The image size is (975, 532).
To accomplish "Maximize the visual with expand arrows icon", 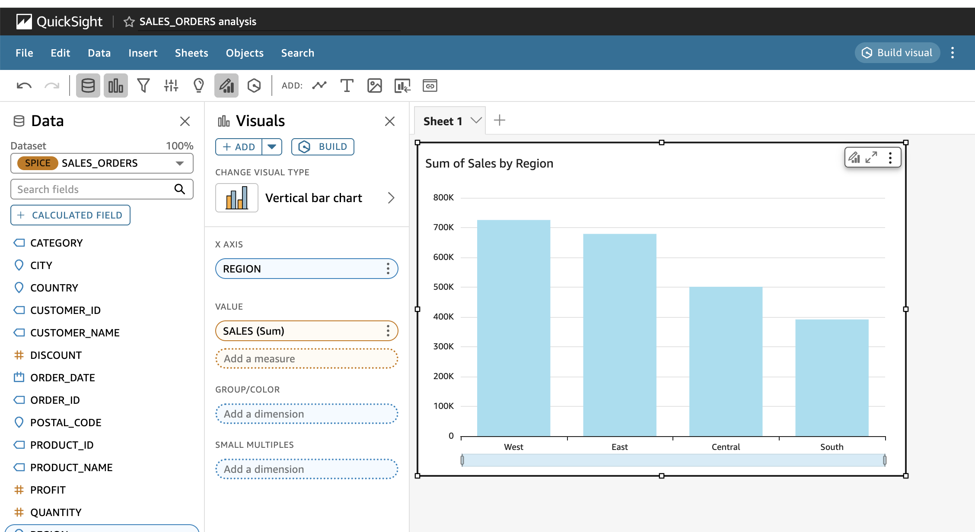I will coord(871,157).
